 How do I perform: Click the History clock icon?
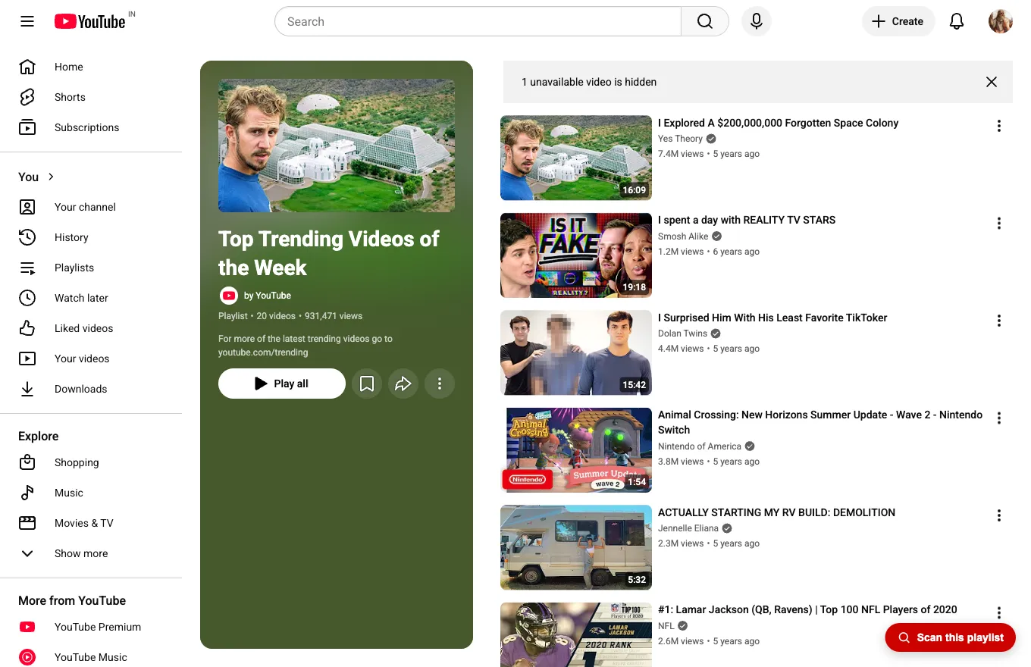pos(27,237)
